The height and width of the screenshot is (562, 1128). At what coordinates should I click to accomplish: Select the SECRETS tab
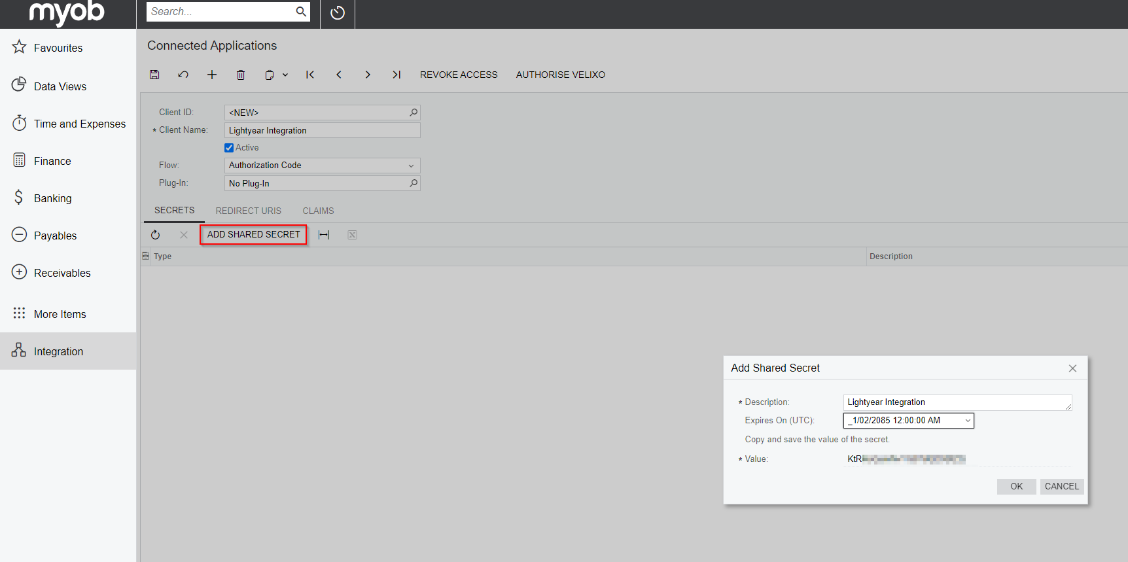[x=175, y=211]
